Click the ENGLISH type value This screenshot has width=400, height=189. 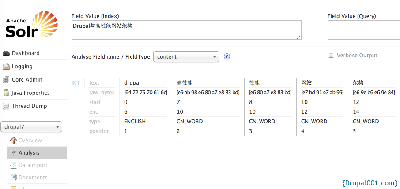click(x=135, y=122)
